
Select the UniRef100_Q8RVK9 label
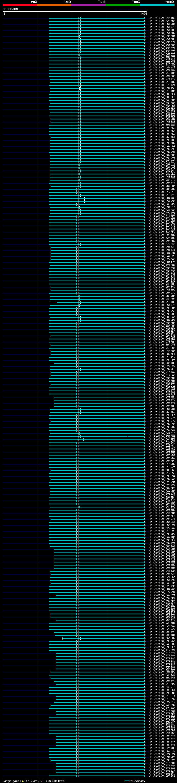(x=162, y=320)
